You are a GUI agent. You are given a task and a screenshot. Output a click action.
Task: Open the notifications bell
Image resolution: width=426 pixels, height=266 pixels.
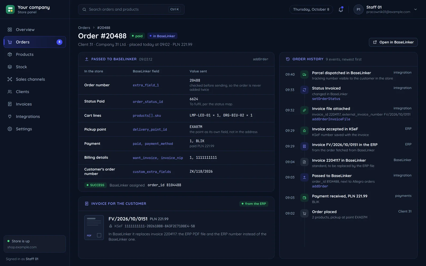(x=341, y=10)
